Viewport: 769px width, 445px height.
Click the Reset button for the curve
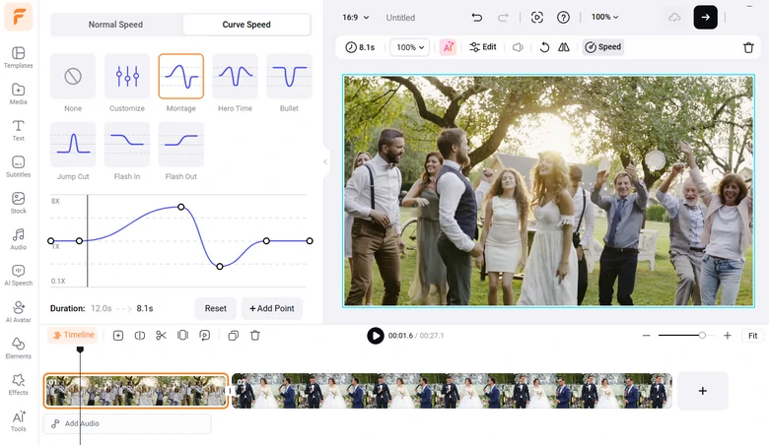tap(216, 308)
